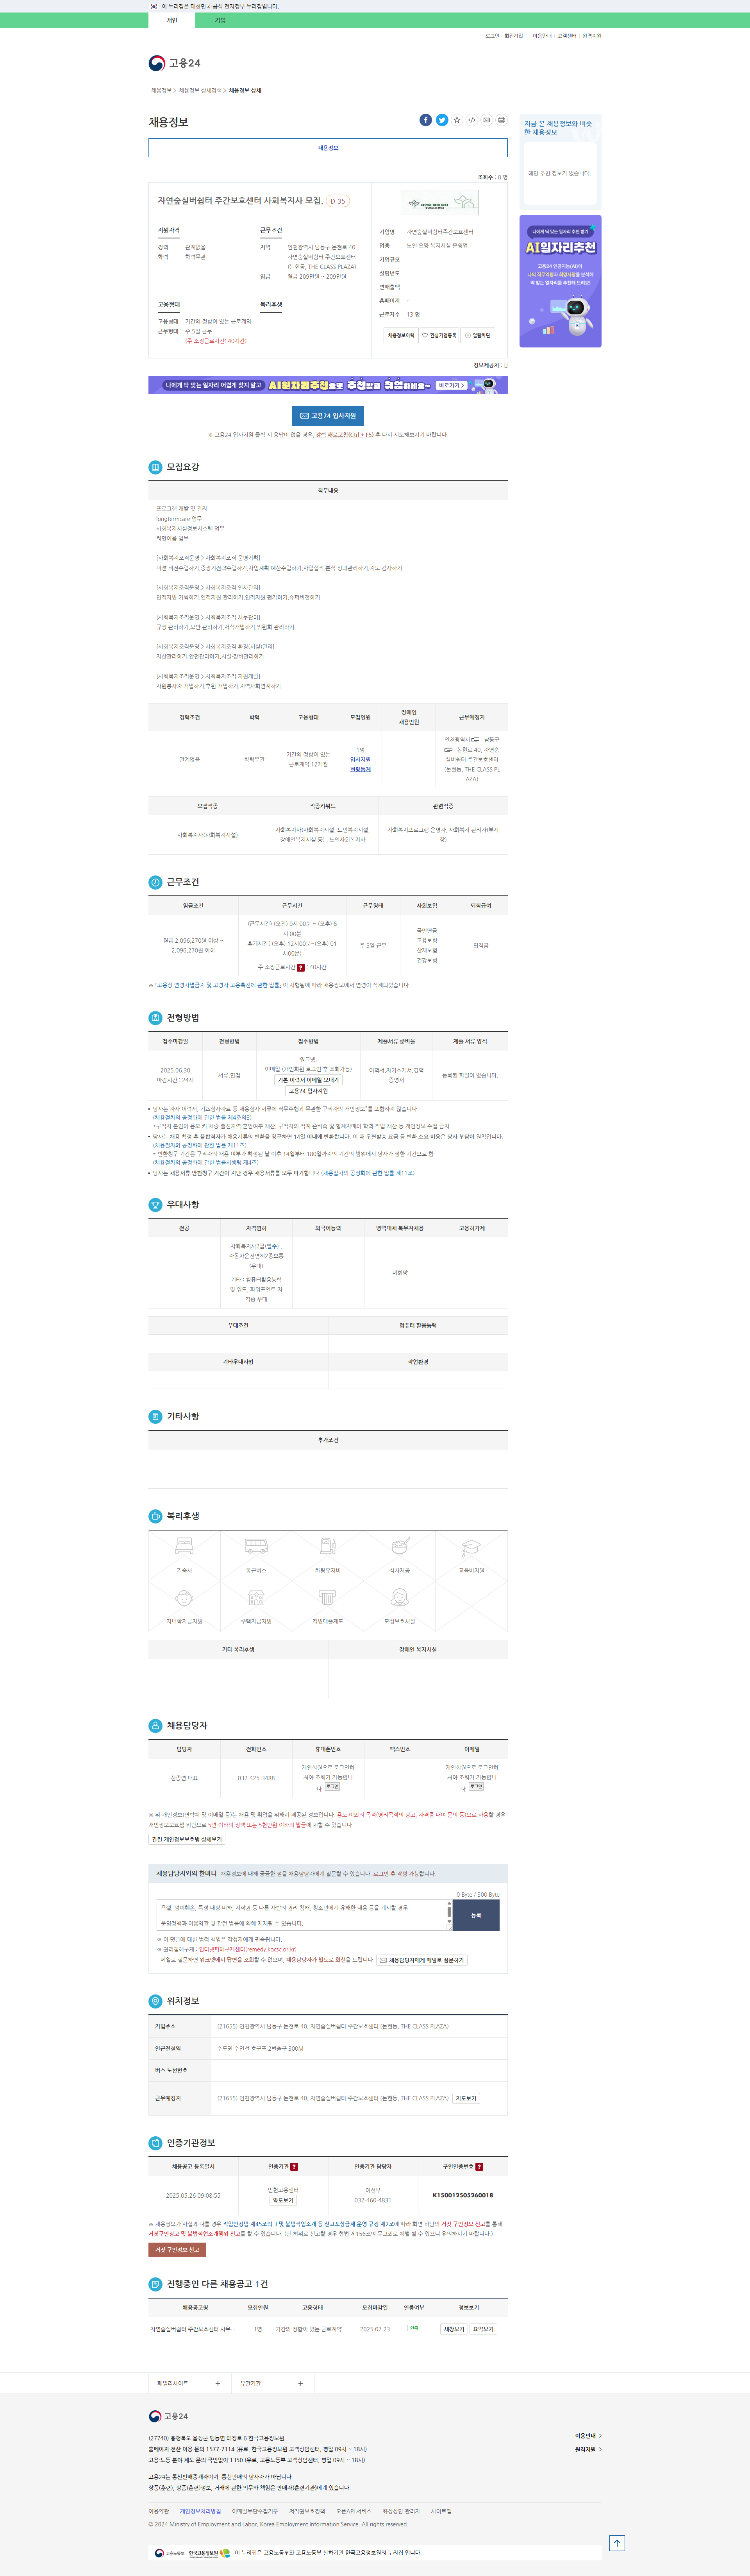Open 이용약관 footer link
This screenshot has width=750, height=2576.
pyautogui.click(x=159, y=2511)
